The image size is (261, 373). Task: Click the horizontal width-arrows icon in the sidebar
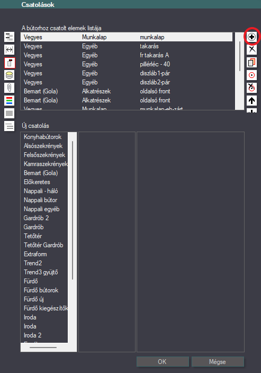(x=9, y=49)
